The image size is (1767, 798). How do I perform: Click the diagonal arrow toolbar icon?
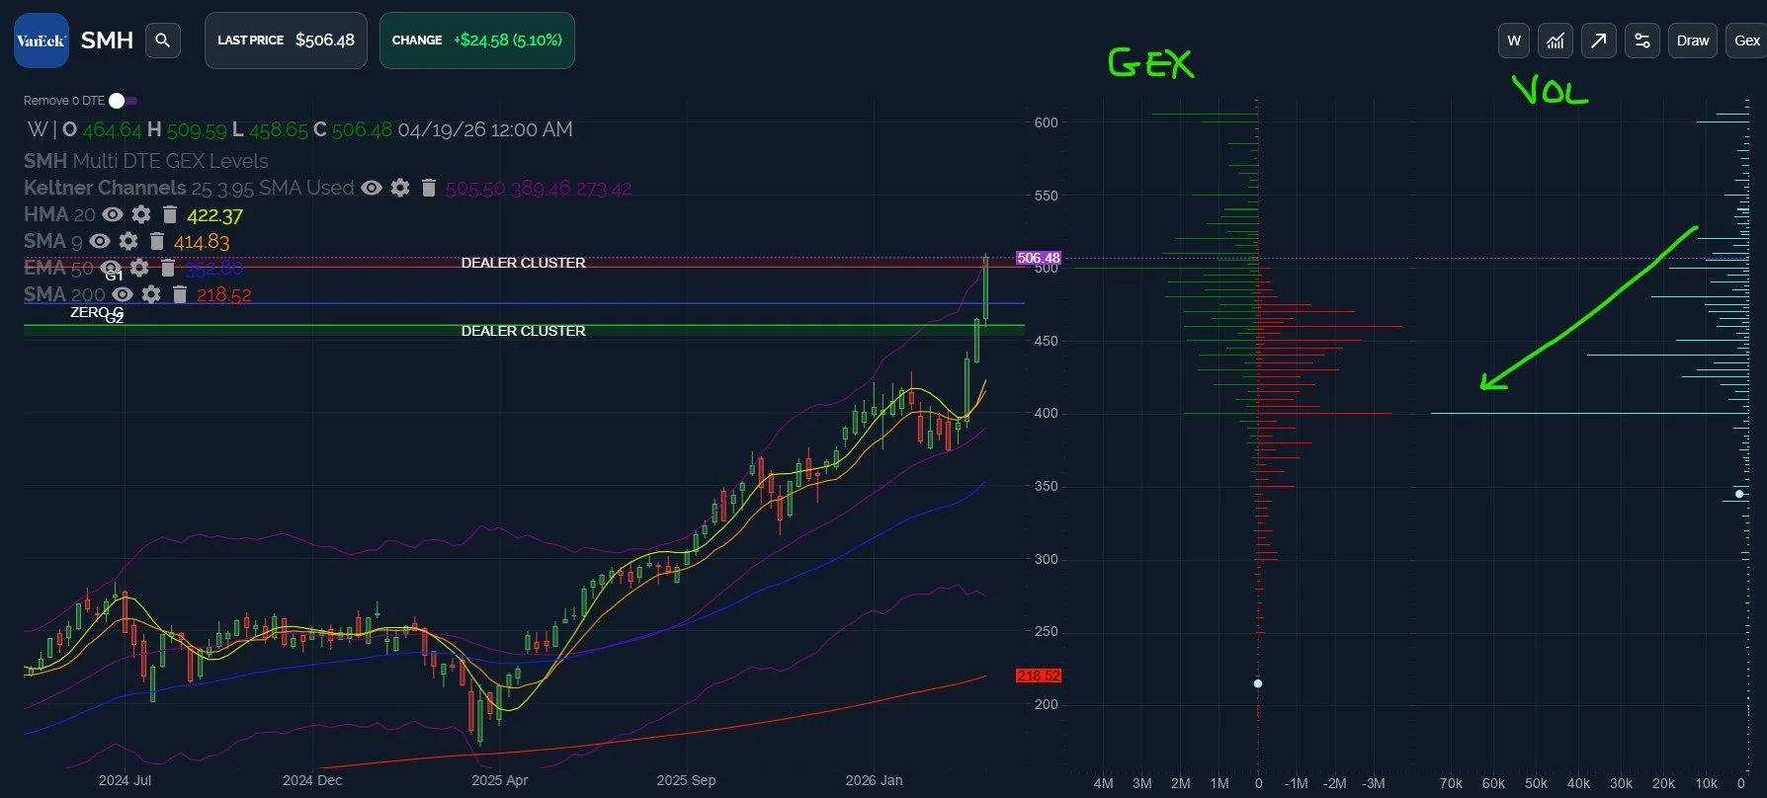[1598, 40]
